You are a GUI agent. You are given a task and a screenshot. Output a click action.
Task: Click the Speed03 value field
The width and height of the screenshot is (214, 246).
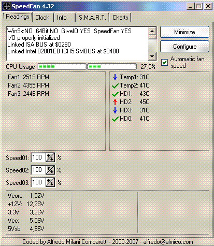(38, 182)
